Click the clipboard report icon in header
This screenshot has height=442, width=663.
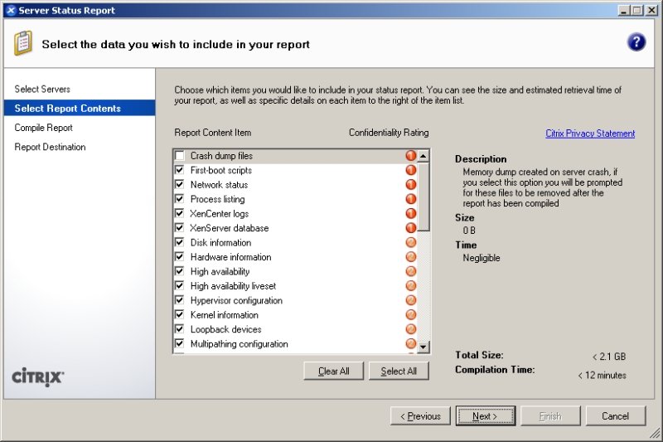click(23, 43)
